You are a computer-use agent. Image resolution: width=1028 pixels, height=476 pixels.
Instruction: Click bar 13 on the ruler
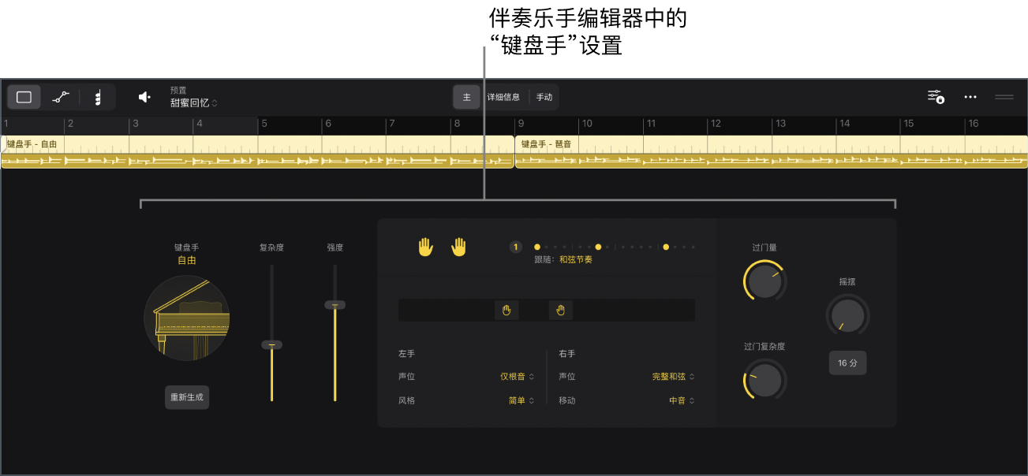779,124
